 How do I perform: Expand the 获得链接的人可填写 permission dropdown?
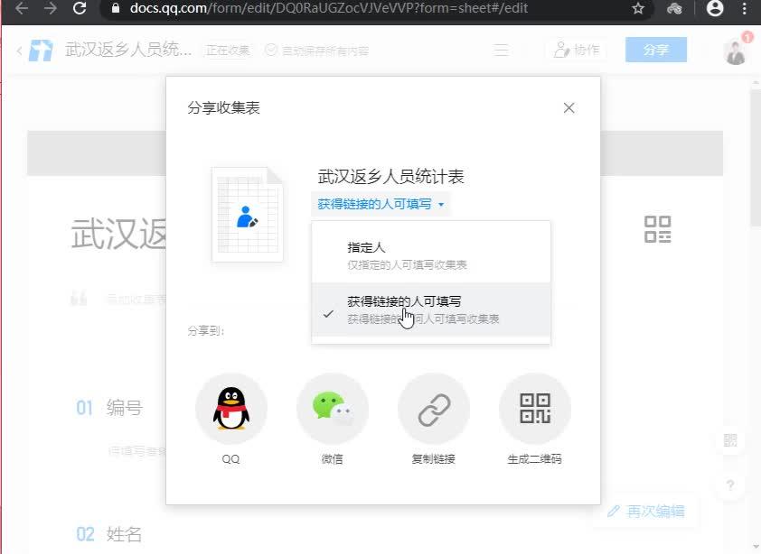(x=381, y=205)
